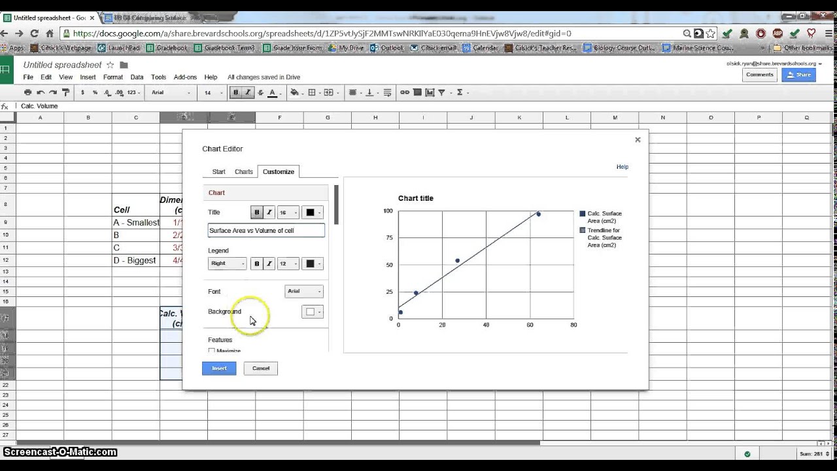Click the move-to-folder icon beside title
The height and width of the screenshot is (471, 837).
(124, 65)
